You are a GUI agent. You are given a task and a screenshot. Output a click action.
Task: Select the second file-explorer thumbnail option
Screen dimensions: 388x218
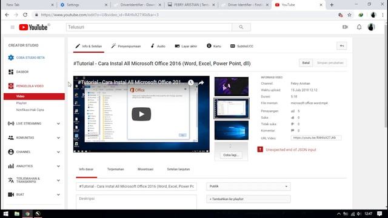[x=232, y=108]
